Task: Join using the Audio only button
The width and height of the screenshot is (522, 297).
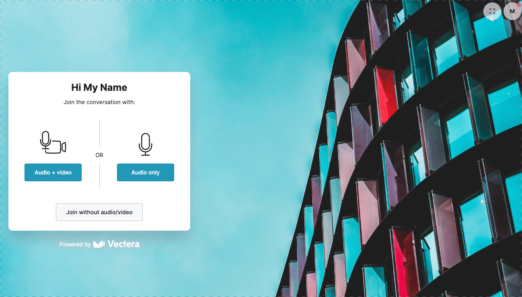Action: [146, 172]
